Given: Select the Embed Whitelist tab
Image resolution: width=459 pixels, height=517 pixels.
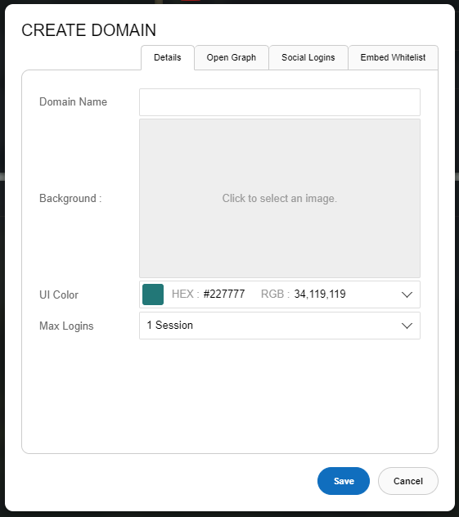Looking at the screenshot, I should (x=393, y=58).
